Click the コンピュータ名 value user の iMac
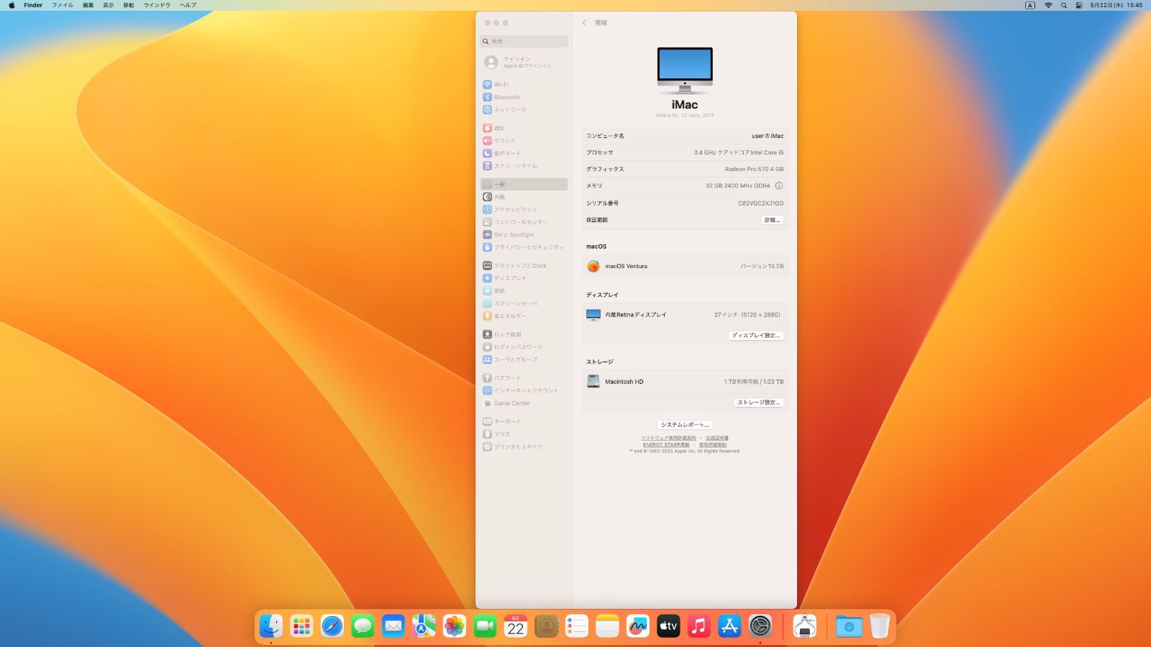 click(768, 136)
